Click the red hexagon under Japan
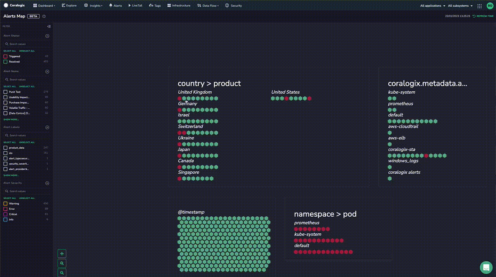Image resolution: width=496 pixels, height=277 pixels. click(x=179, y=156)
